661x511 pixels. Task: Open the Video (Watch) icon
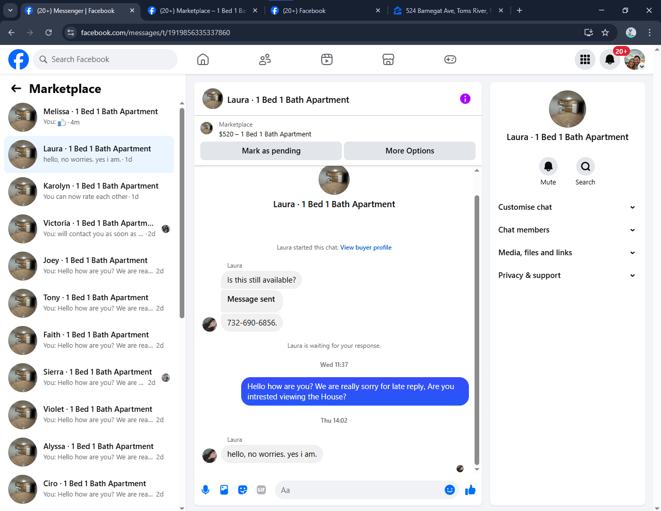click(327, 59)
